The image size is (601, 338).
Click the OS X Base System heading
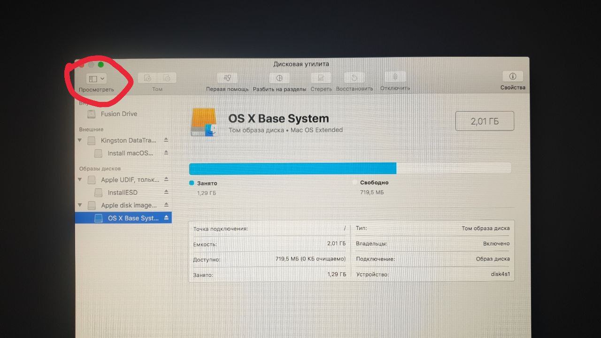(x=278, y=118)
